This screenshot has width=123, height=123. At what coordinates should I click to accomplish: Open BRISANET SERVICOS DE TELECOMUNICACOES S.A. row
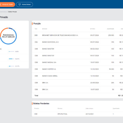pyautogui.click(x=77, y=35)
